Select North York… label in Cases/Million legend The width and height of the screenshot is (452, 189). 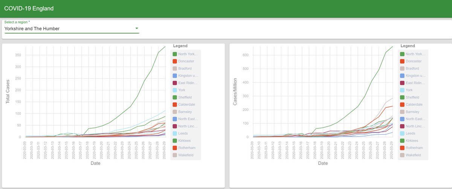pyautogui.click(x=416, y=54)
